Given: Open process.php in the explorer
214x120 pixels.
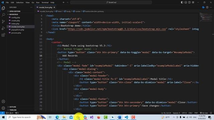Looking at the screenshot, I should 16,33.
